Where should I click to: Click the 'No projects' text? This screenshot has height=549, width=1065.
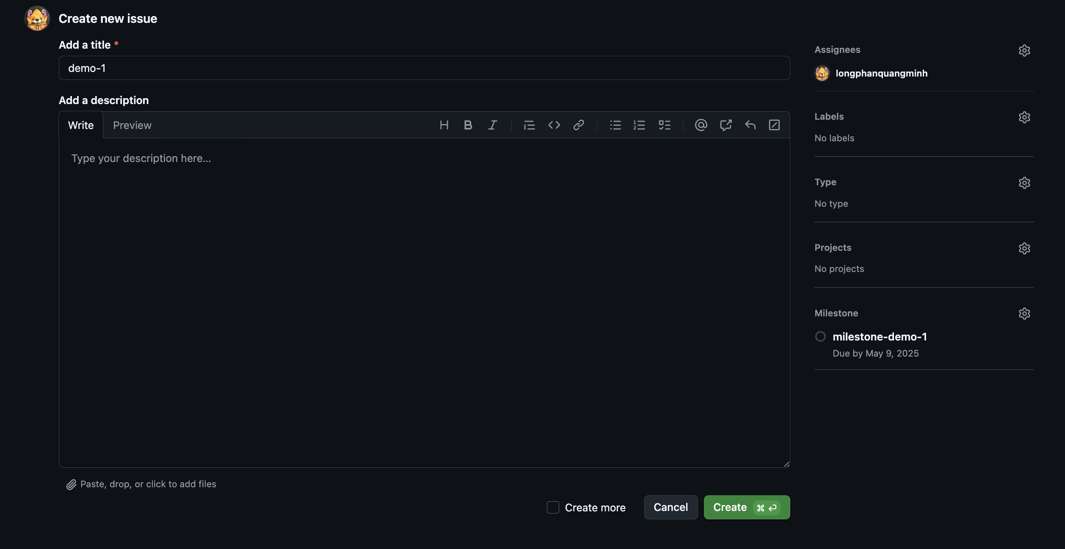839,269
